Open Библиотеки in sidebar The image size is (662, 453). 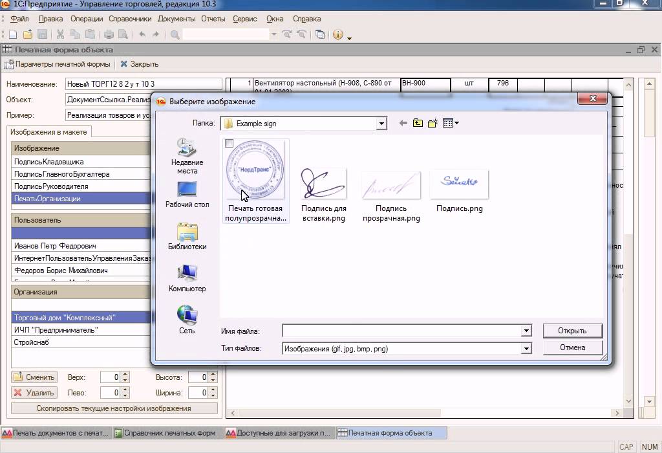pyautogui.click(x=187, y=236)
